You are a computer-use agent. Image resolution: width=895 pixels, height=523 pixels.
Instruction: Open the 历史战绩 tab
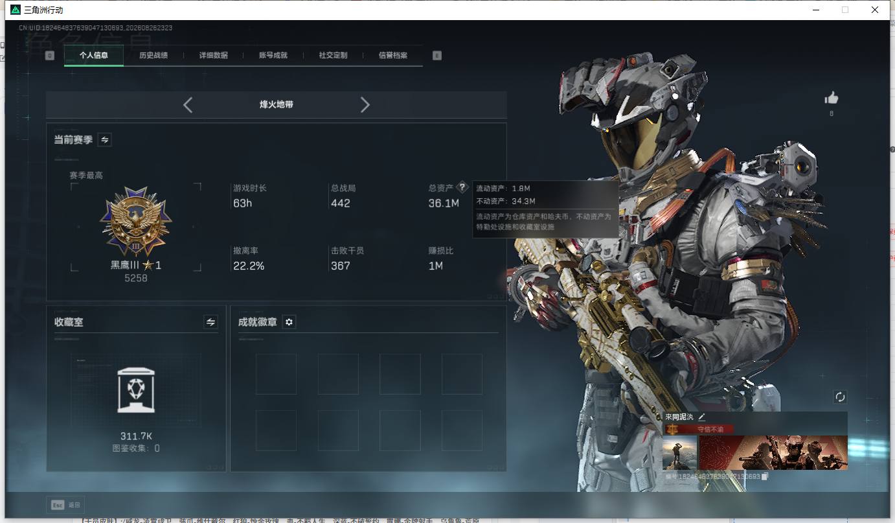pyautogui.click(x=153, y=55)
